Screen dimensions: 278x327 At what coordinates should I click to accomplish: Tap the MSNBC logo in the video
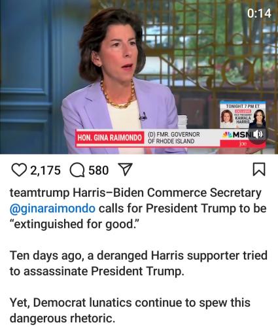[235, 135]
